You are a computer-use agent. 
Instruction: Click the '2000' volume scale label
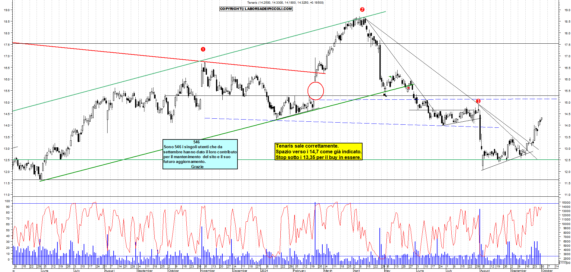point(566,258)
